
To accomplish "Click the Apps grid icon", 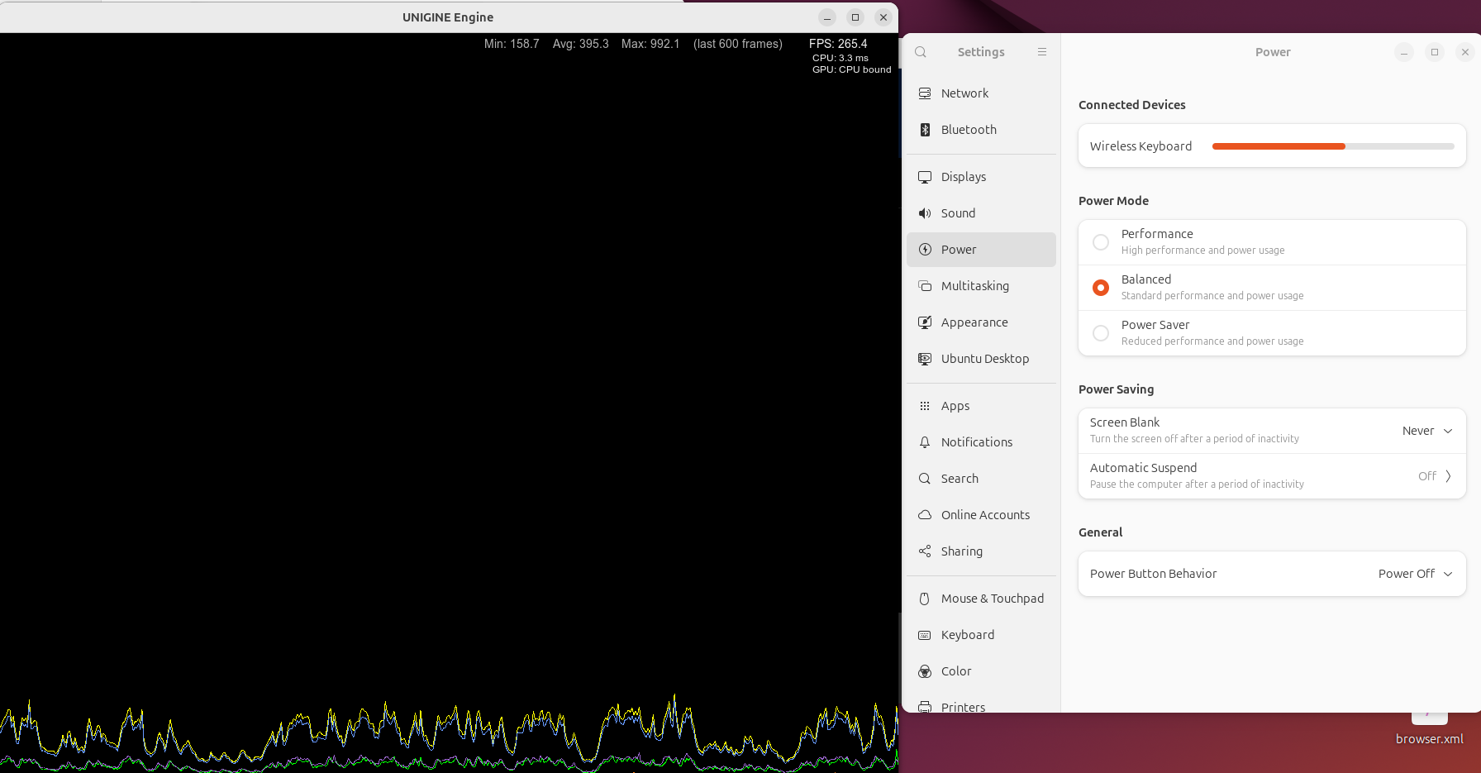I will click(925, 406).
